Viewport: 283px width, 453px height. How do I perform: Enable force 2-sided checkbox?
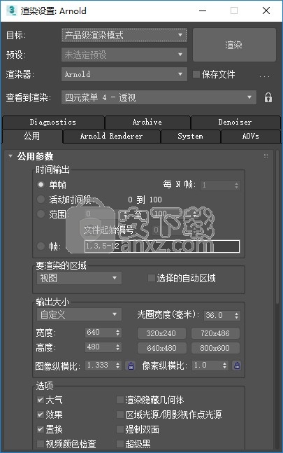[120, 429]
